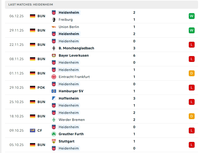201x153 pixels.
Task: Click the Werder Bremen crest icon
Action: [x=54, y=120]
